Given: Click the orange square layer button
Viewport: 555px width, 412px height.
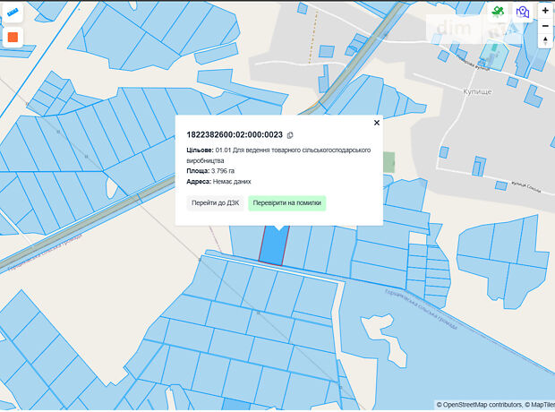Looking at the screenshot, I should tap(13, 39).
